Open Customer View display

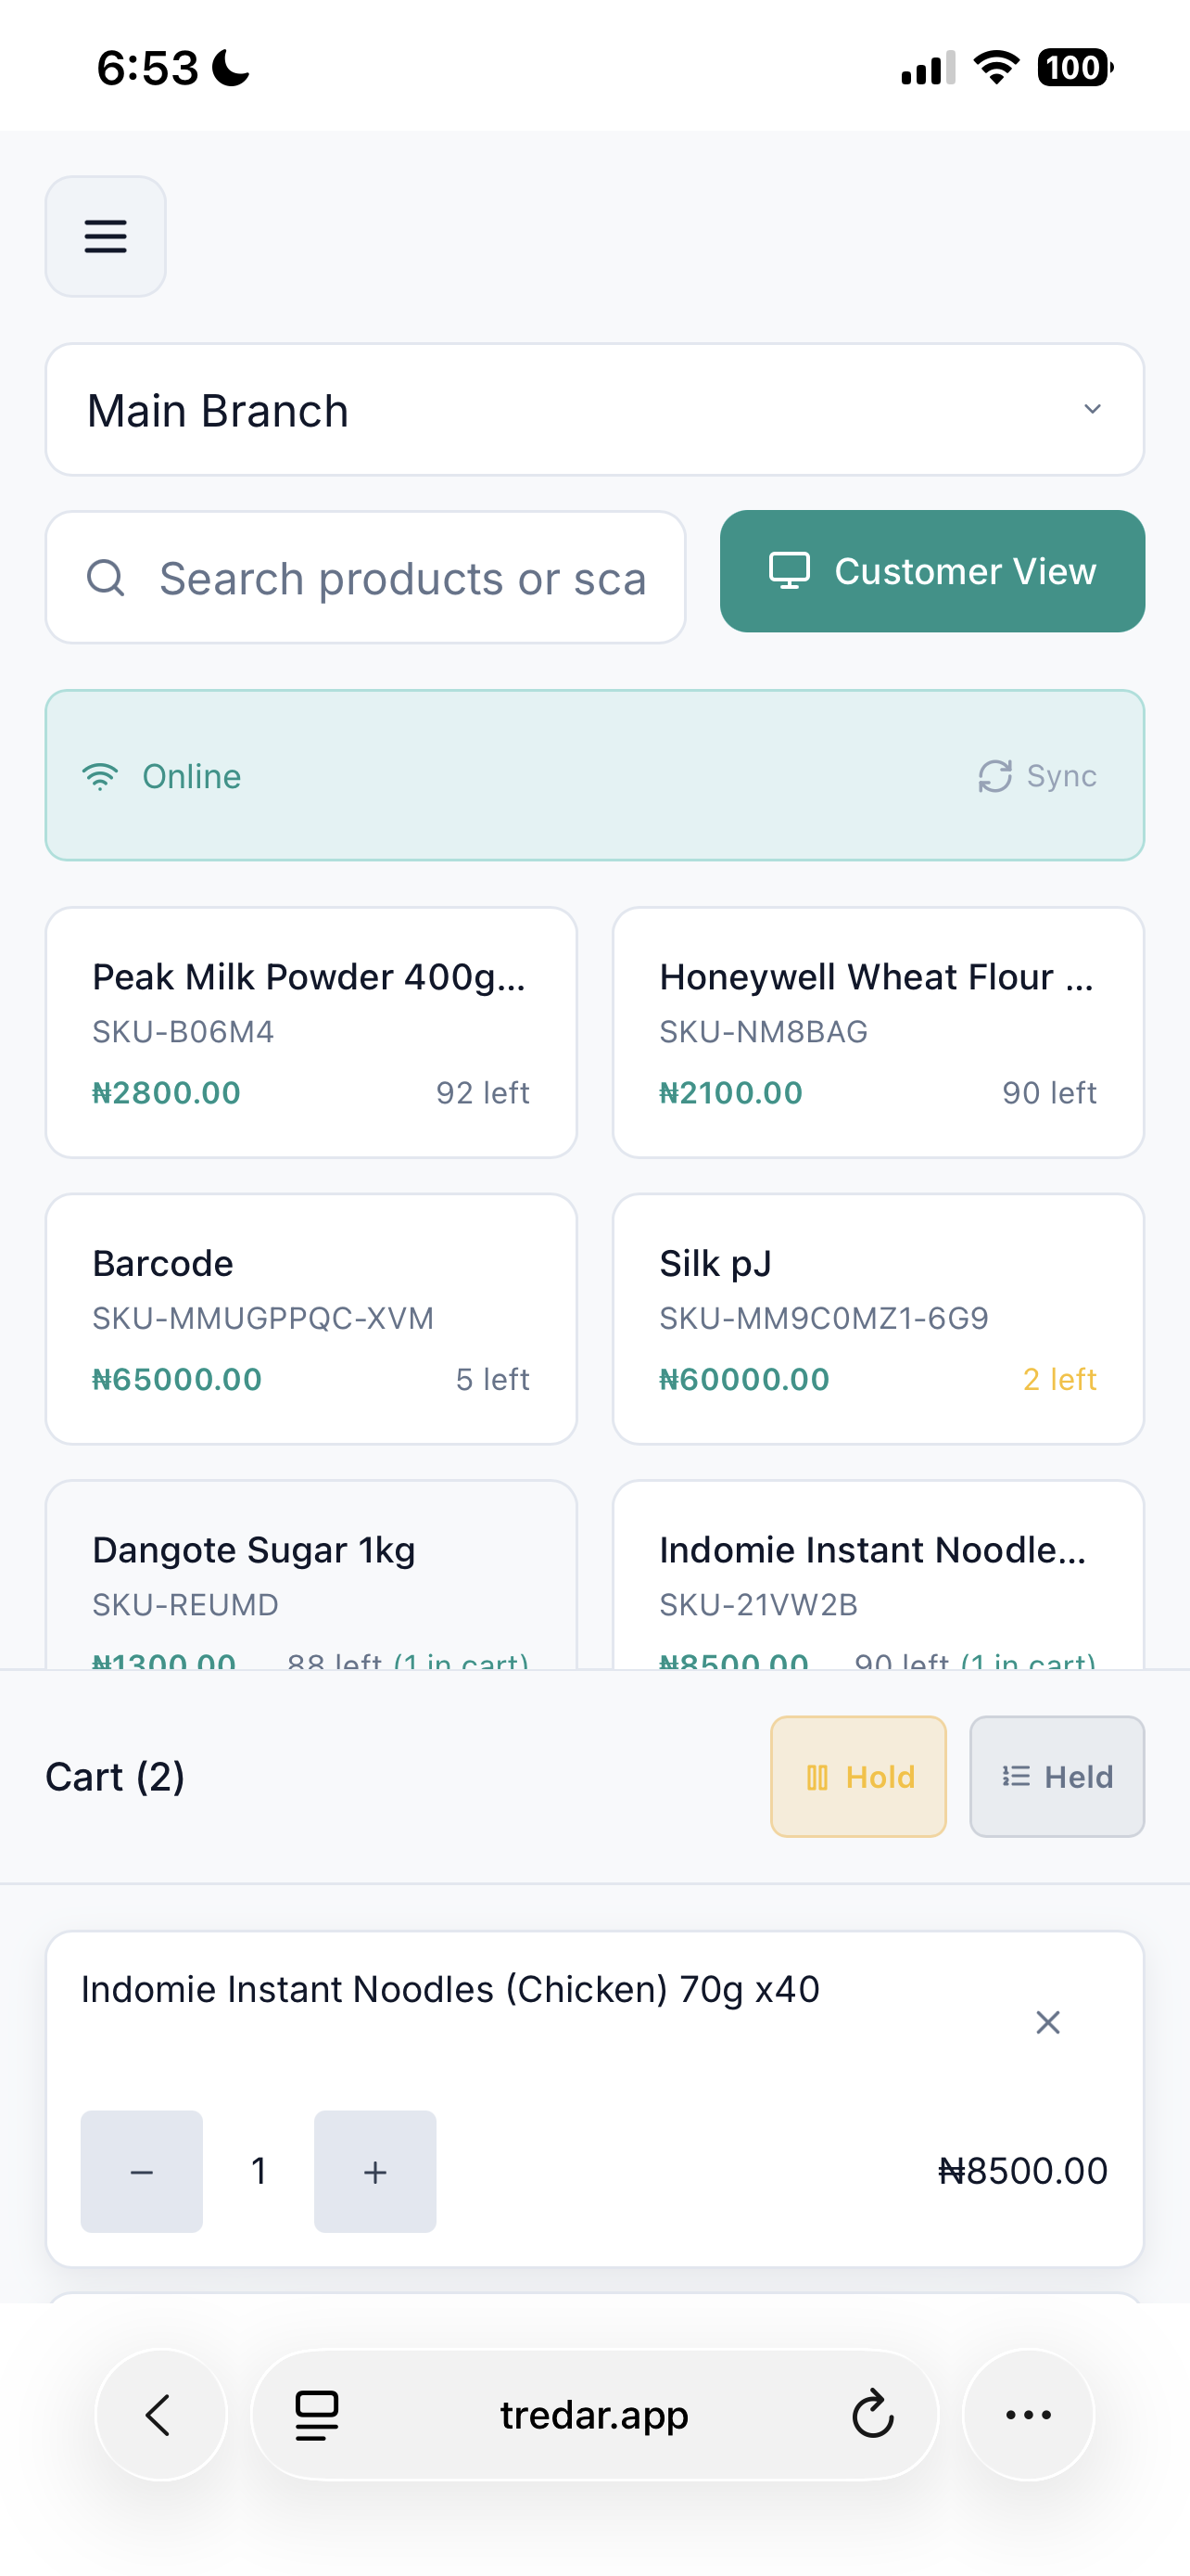point(931,571)
